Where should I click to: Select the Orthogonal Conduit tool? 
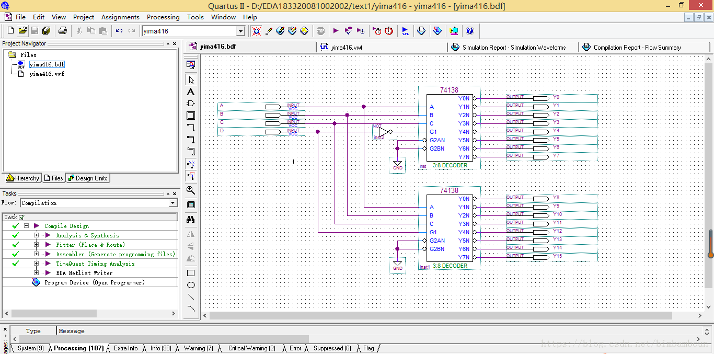click(191, 152)
